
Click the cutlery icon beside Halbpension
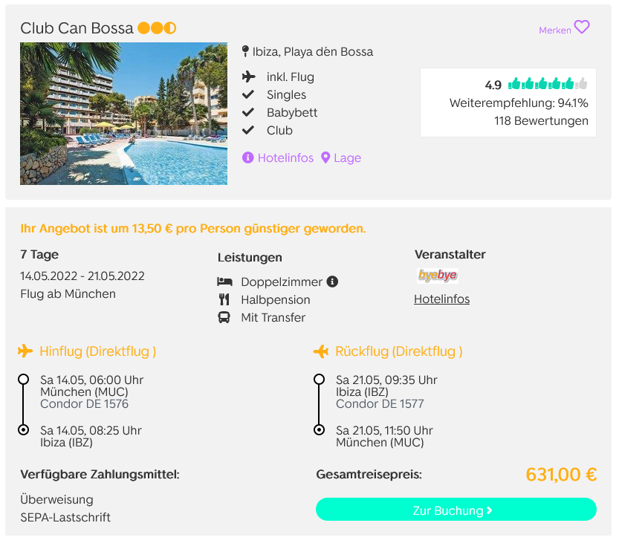(224, 299)
